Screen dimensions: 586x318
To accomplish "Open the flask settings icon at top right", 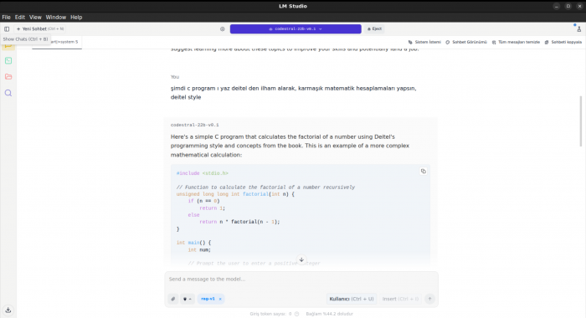I will click(579, 28).
